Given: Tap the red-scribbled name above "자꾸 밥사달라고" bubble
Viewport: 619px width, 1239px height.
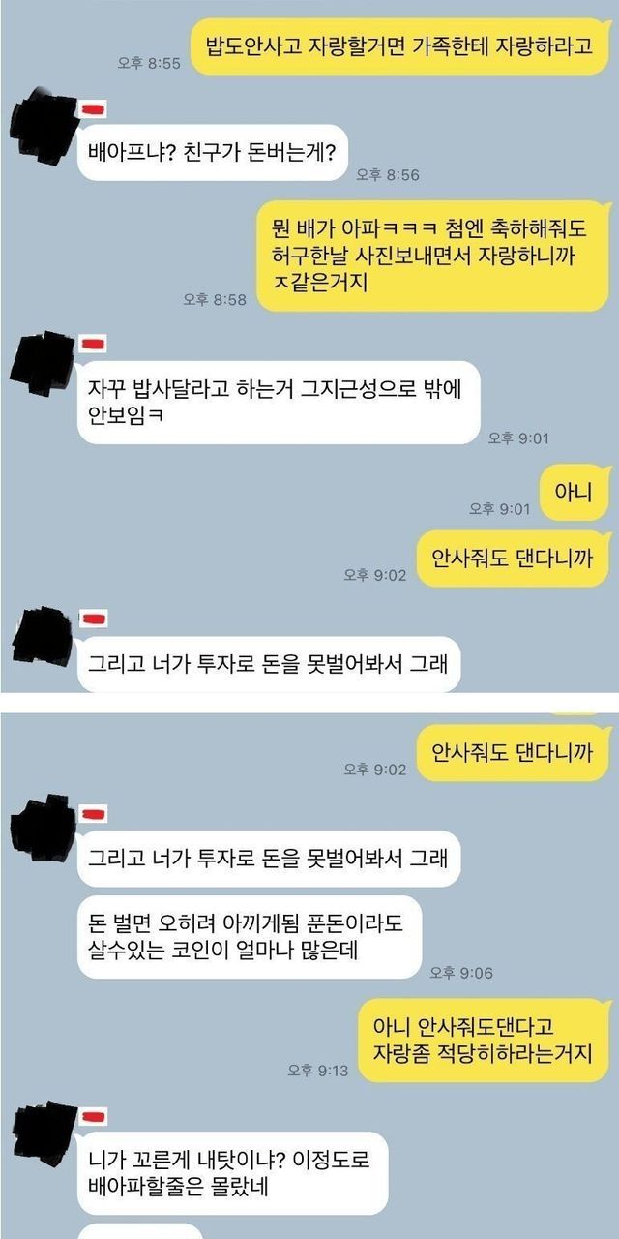Looking at the screenshot, I should [x=93, y=345].
